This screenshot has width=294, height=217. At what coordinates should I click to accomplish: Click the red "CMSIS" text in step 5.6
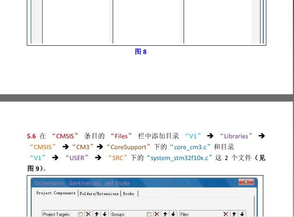65,136
